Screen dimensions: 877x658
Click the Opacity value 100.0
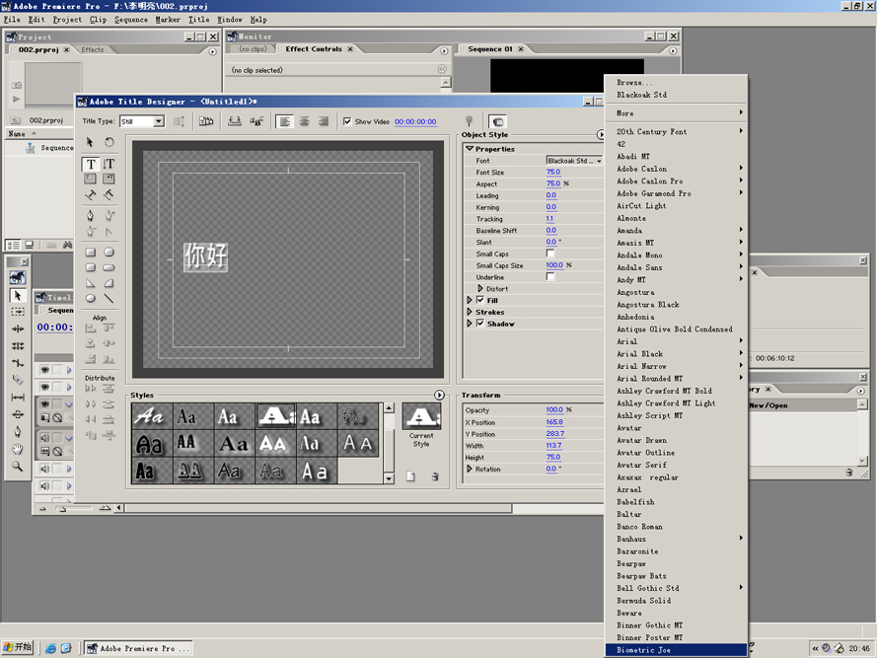pos(554,410)
